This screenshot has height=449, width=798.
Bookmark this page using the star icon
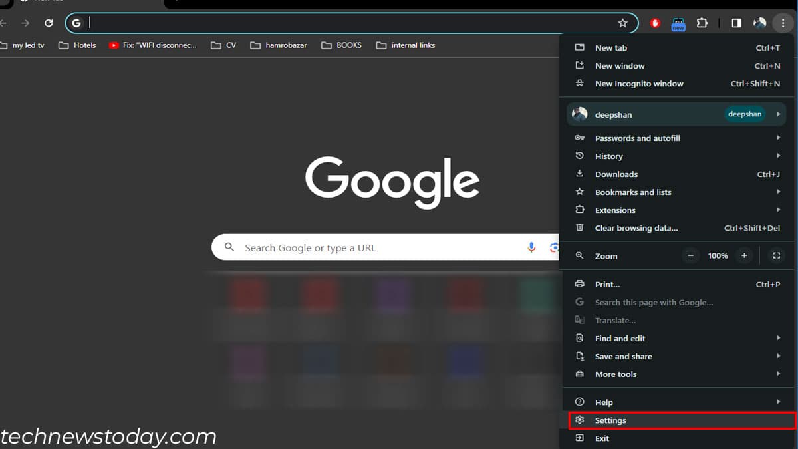(x=623, y=23)
